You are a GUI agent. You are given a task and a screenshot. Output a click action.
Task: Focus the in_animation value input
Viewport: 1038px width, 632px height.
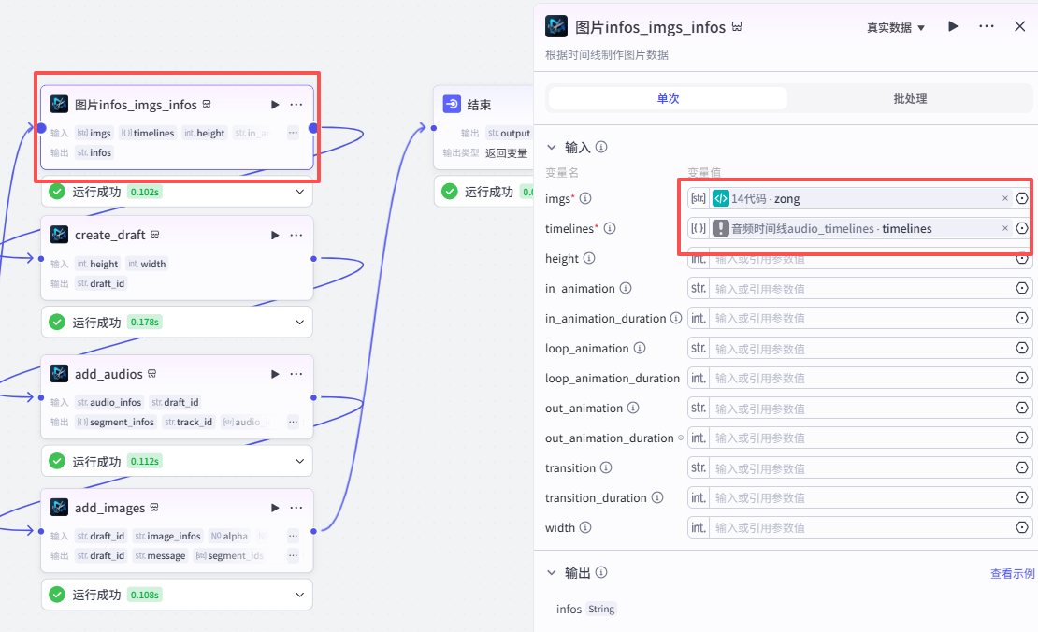861,289
